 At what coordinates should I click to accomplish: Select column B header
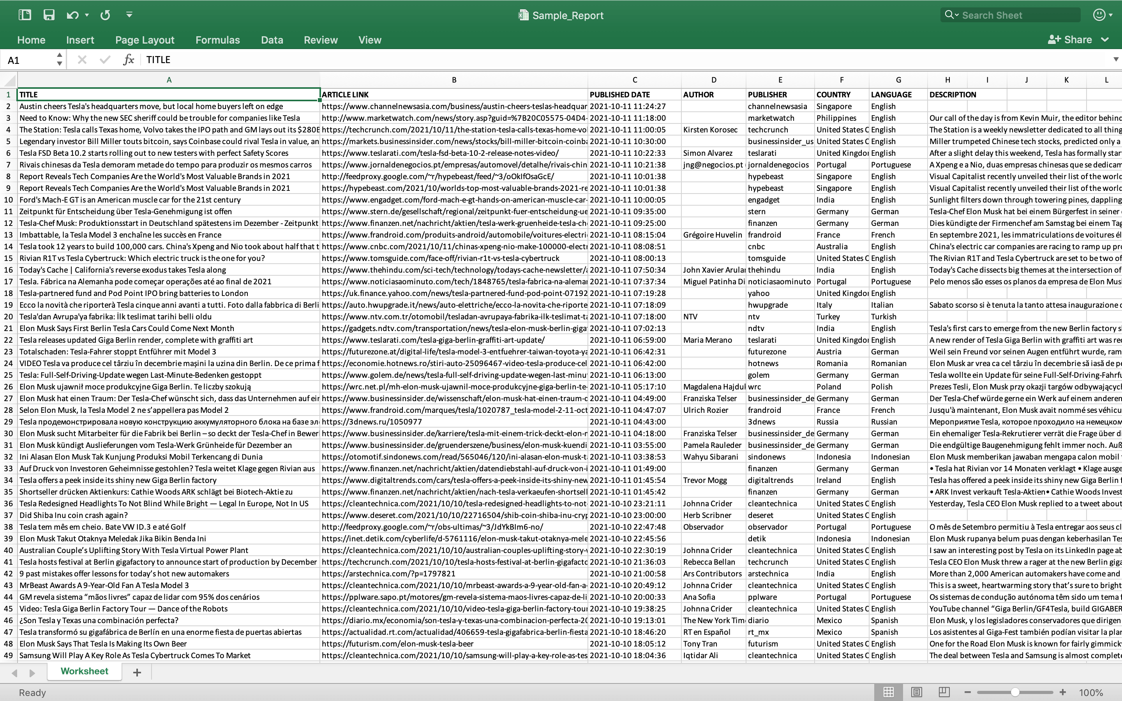click(454, 80)
